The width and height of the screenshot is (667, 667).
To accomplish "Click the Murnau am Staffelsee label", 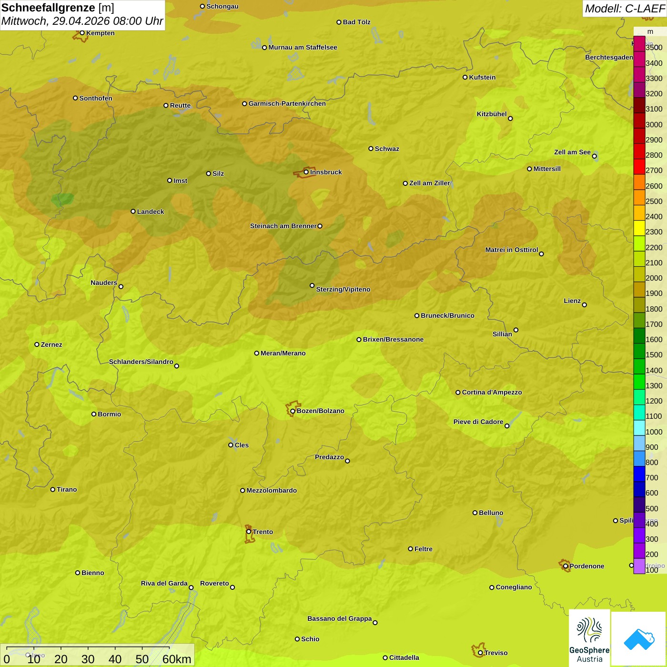I will tap(303, 47).
